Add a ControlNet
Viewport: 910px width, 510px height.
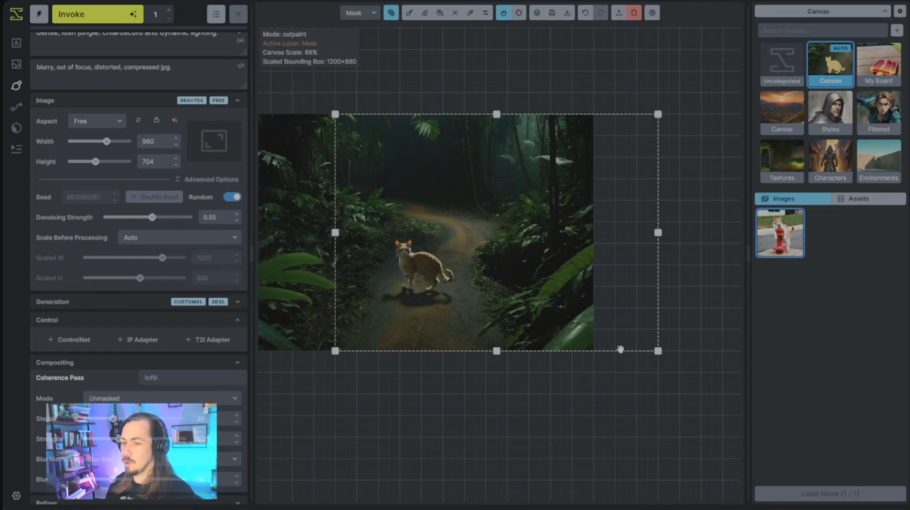pos(69,340)
